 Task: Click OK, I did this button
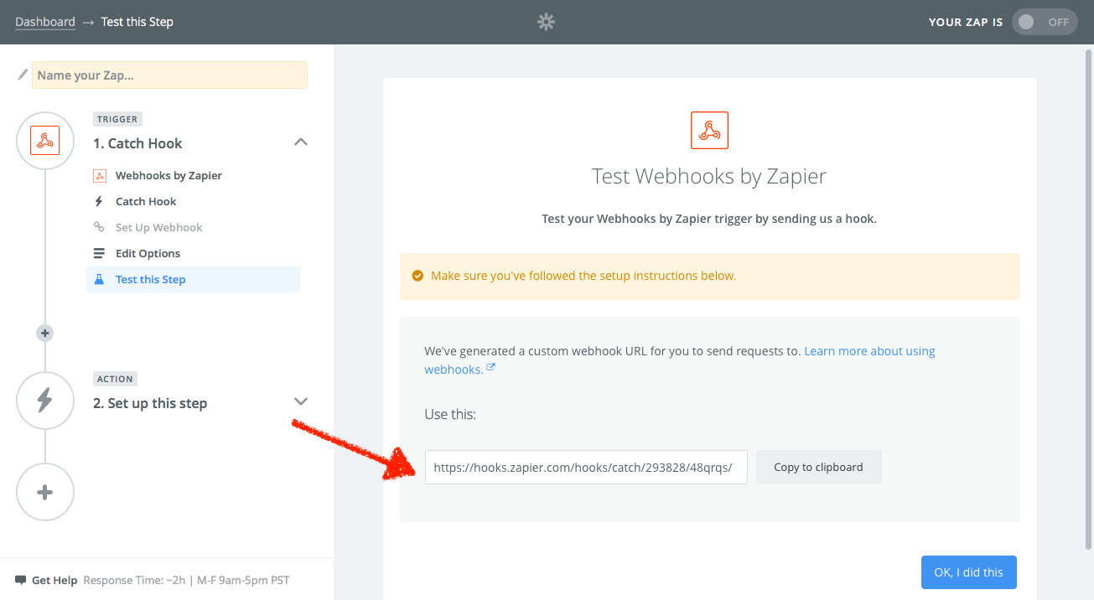click(968, 572)
